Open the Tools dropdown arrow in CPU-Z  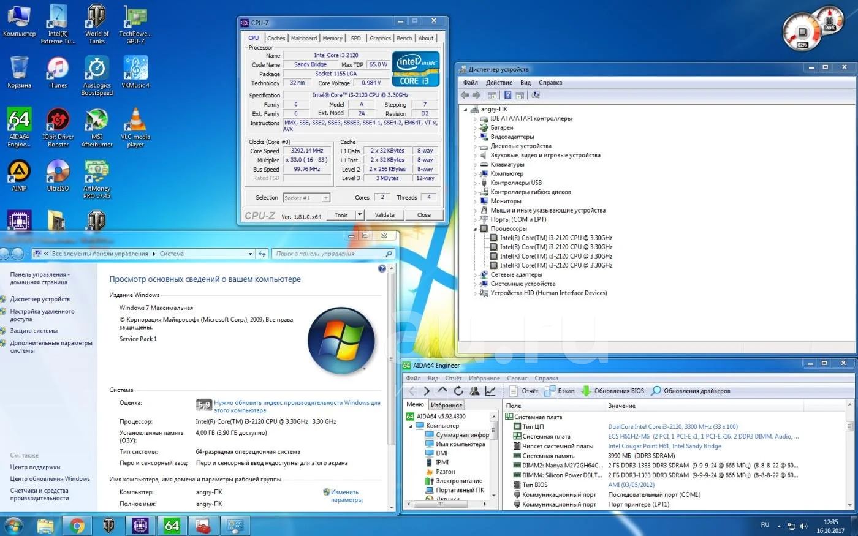(360, 215)
